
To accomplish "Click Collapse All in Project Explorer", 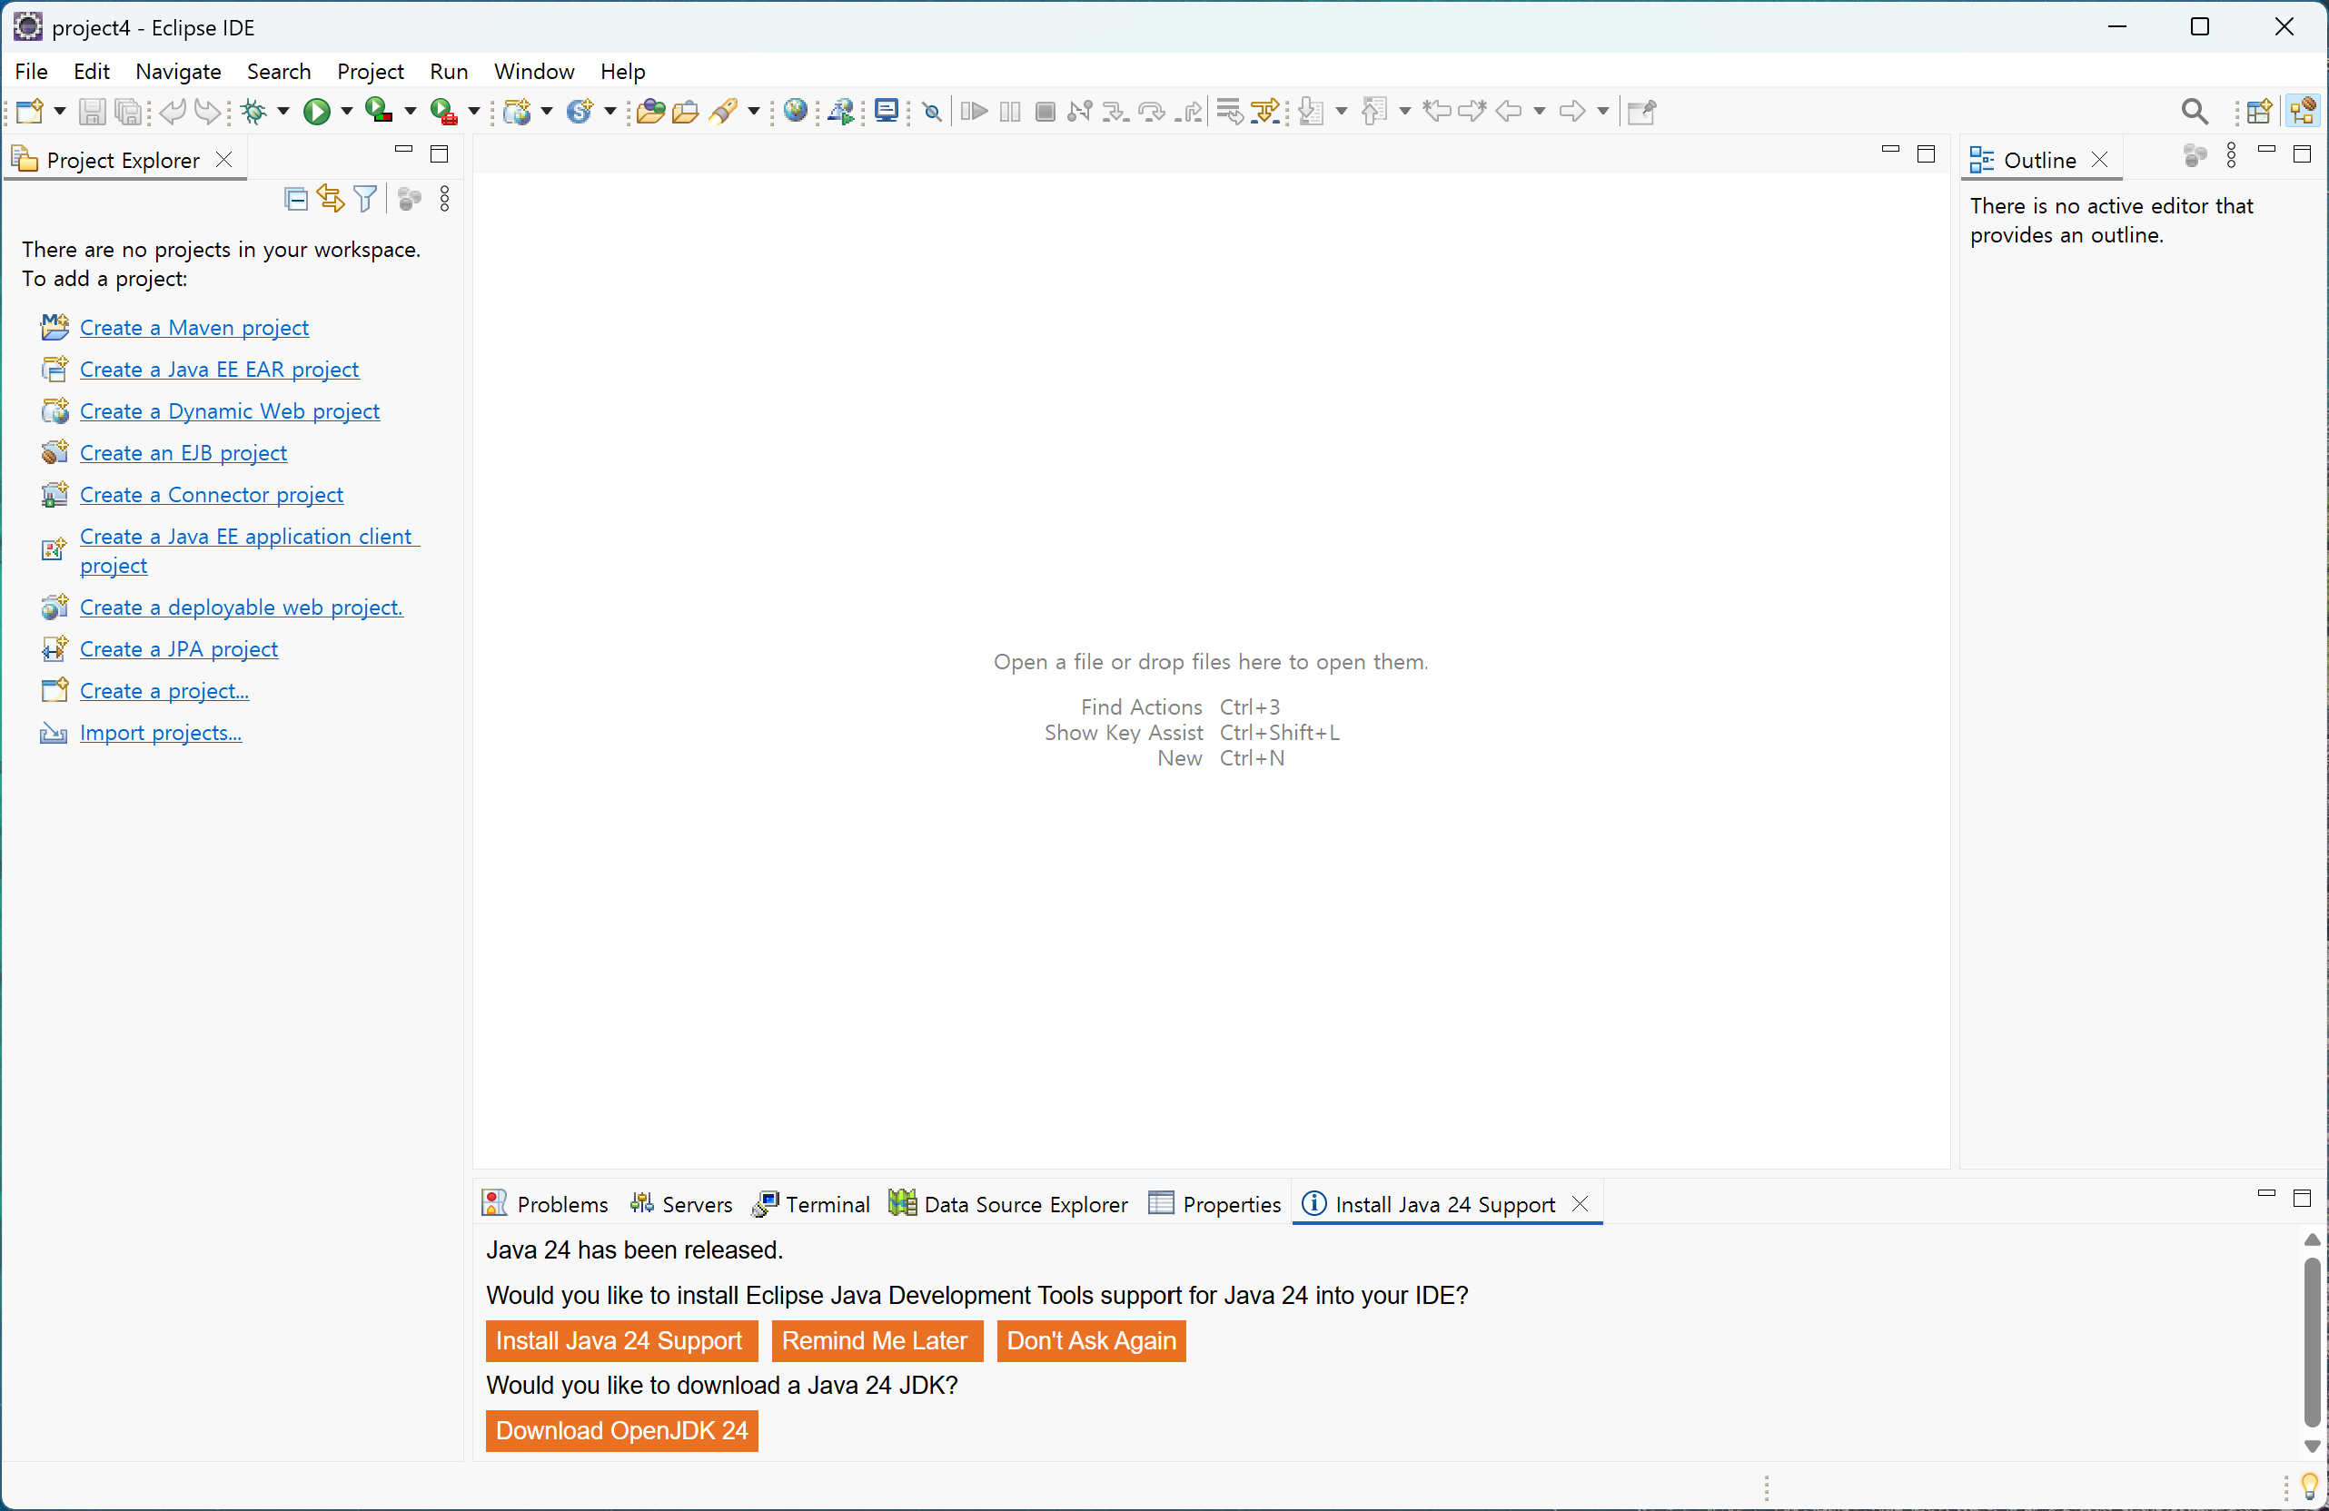I will [295, 200].
